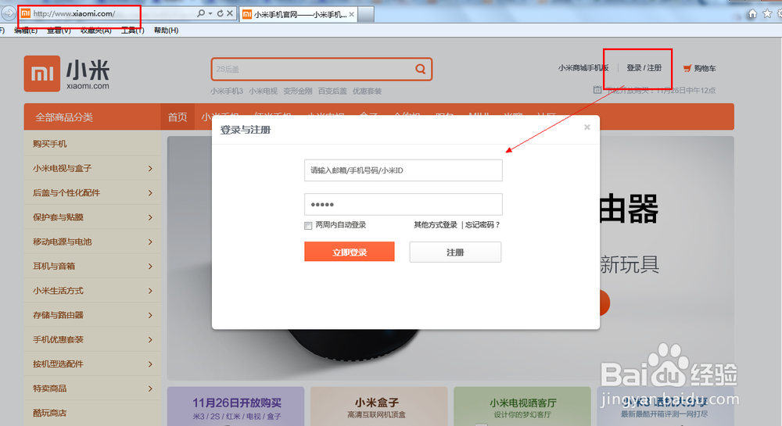782x426 pixels.
Task: Open a new blank browser tab
Action: coord(365,14)
